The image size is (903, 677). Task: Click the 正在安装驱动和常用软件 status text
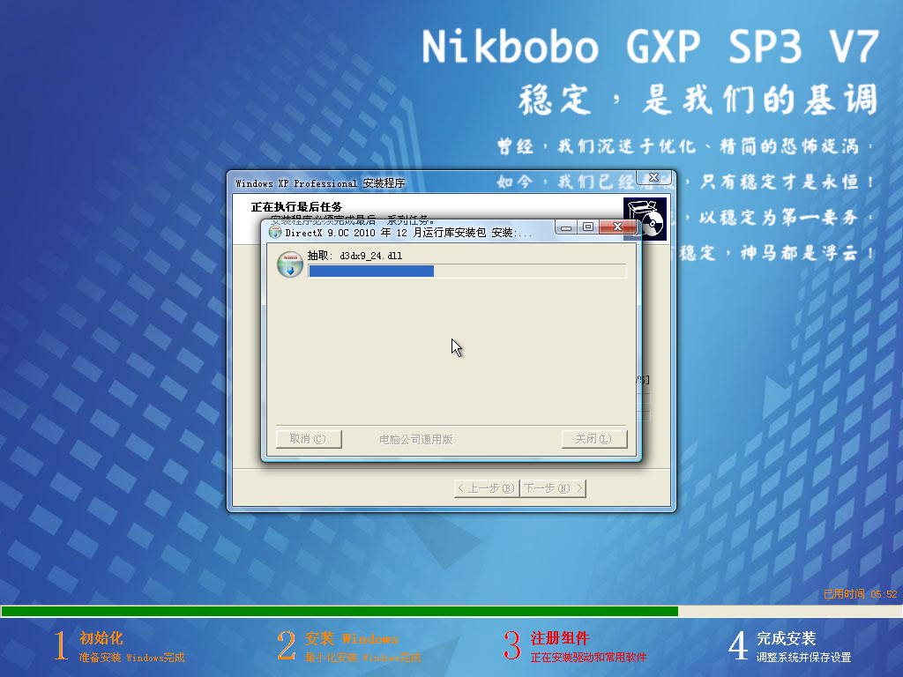point(588,658)
